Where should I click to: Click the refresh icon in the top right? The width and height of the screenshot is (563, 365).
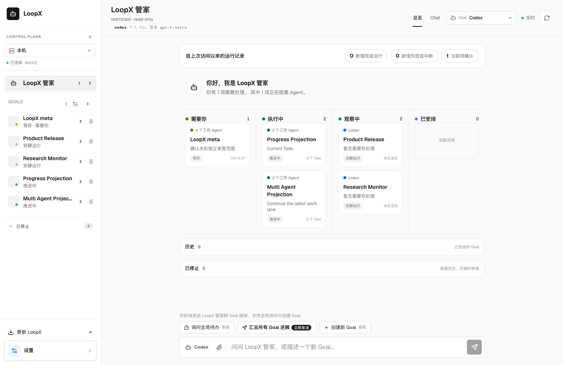point(547,18)
